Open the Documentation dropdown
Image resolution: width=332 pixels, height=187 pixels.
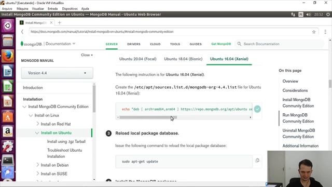60,44
